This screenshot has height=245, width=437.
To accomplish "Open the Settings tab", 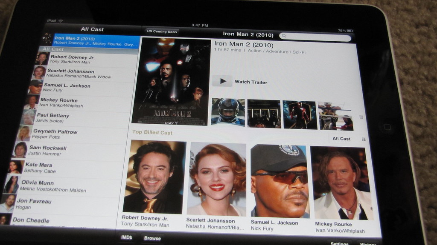I will (339, 243).
